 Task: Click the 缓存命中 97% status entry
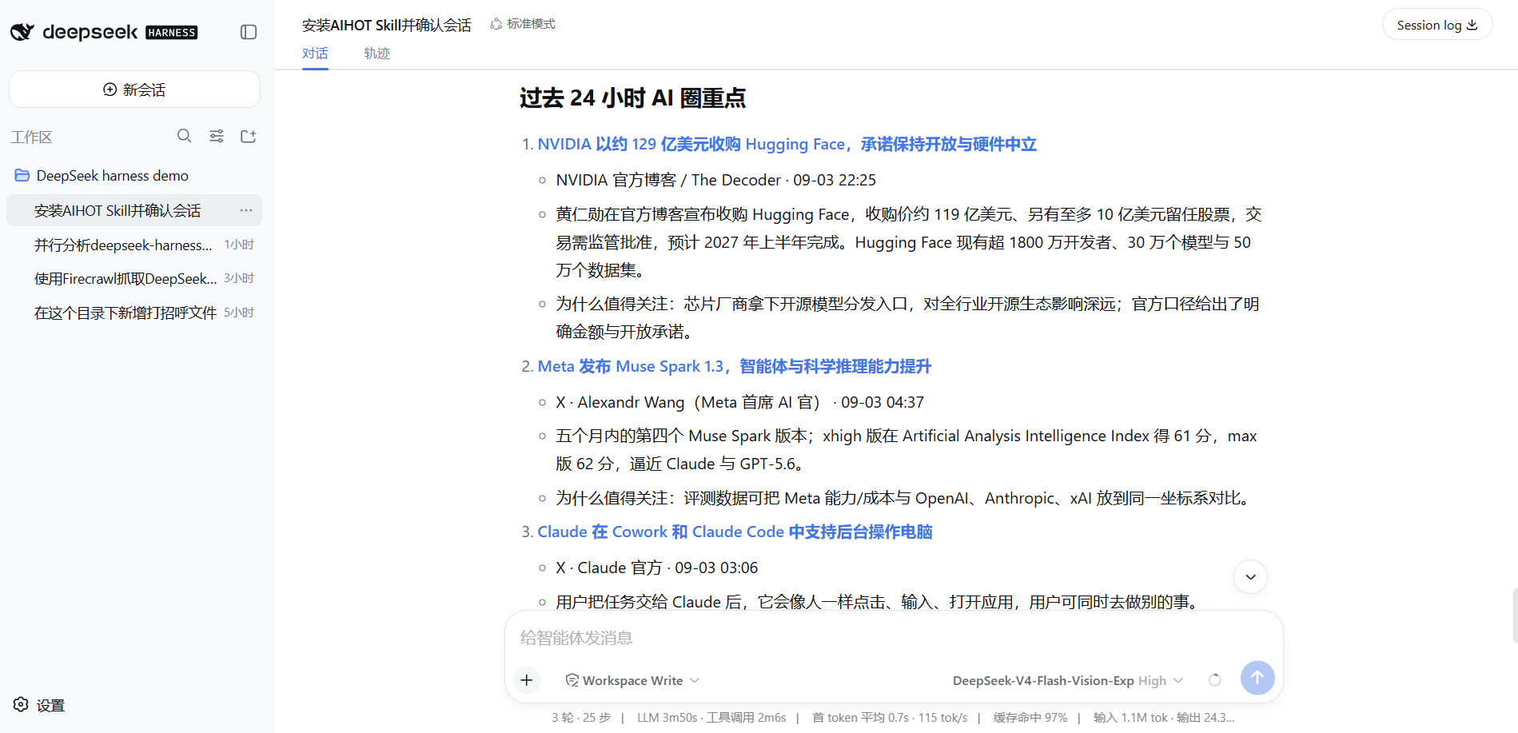point(1030,718)
